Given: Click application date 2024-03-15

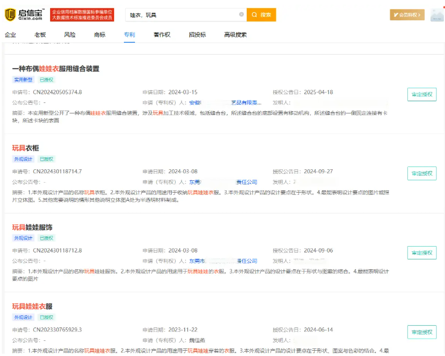Looking at the screenshot, I should [183, 92].
